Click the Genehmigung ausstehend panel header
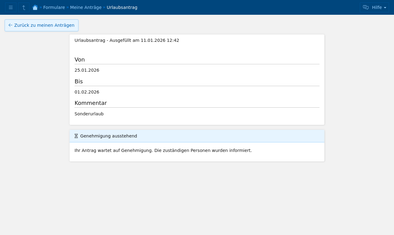Image resolution: width=394 pixels, height=235 pixels. (197, 136)
